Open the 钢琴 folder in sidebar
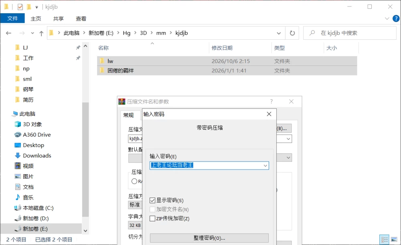 tap(28, 90)
